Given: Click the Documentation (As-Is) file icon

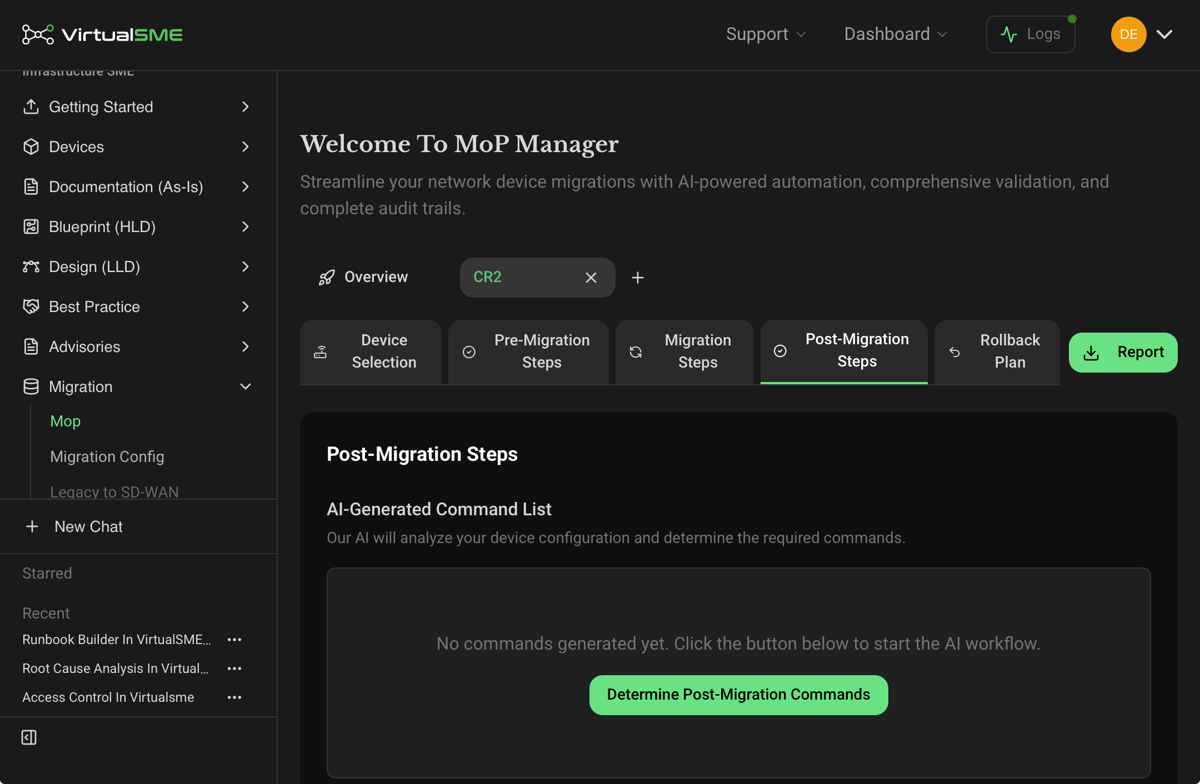Looking at the screenshot, I should (x=31, y=187).
